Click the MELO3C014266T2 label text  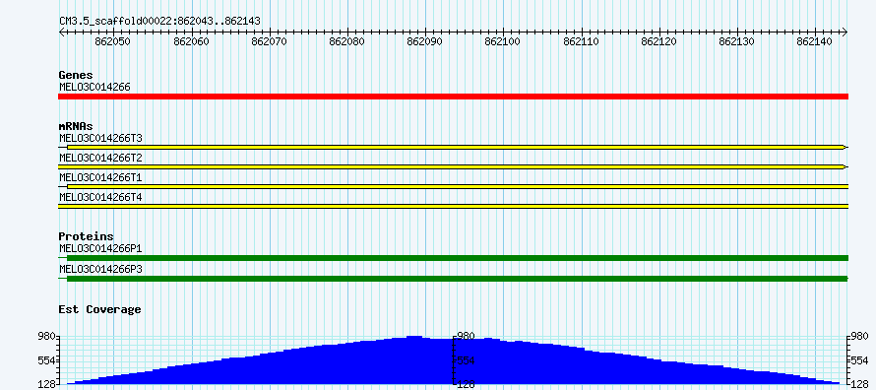coord(100,158)
